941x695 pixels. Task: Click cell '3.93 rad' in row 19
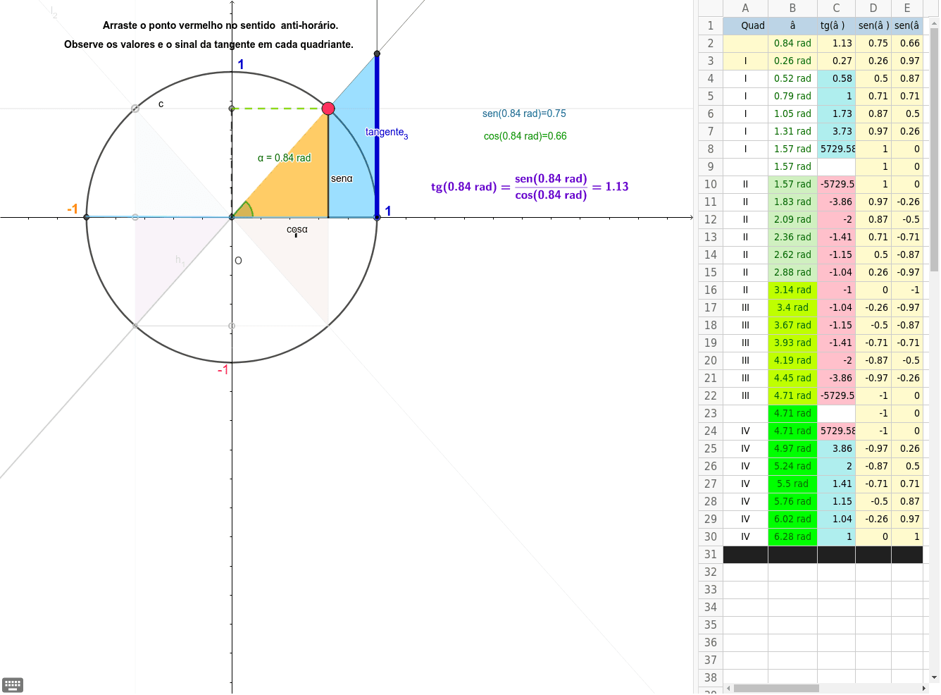tap(792, 343)
